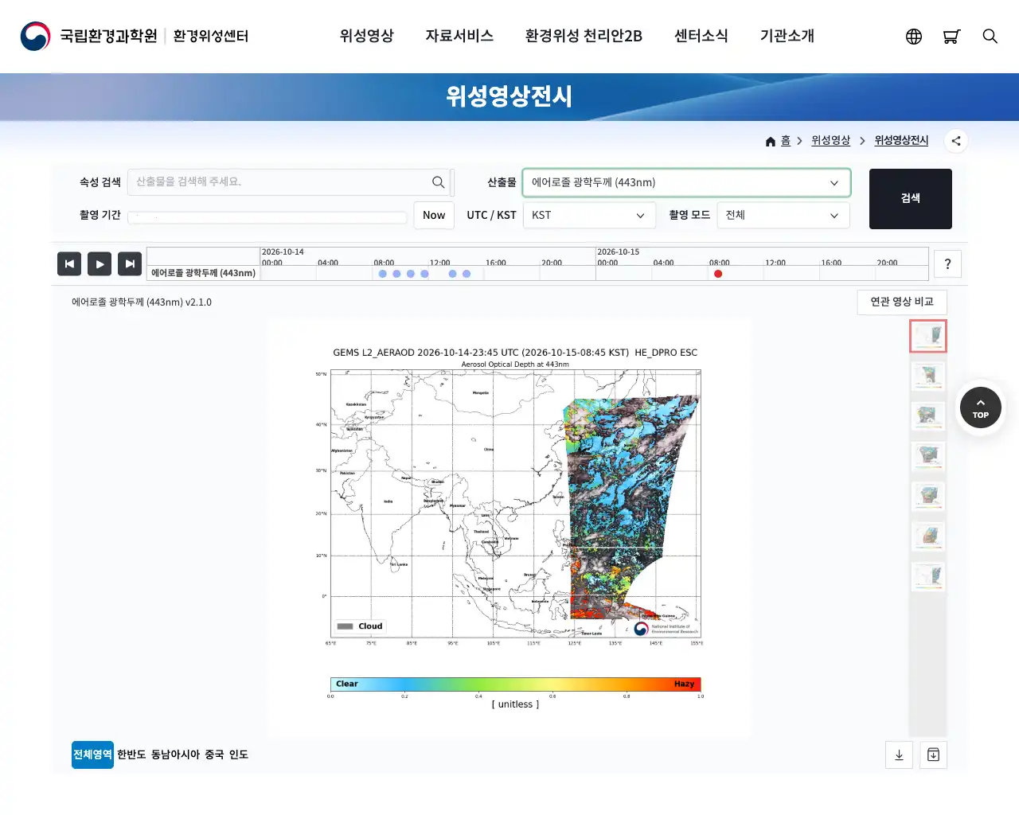Click the red timeline marker at 08:00

[718, 274]
